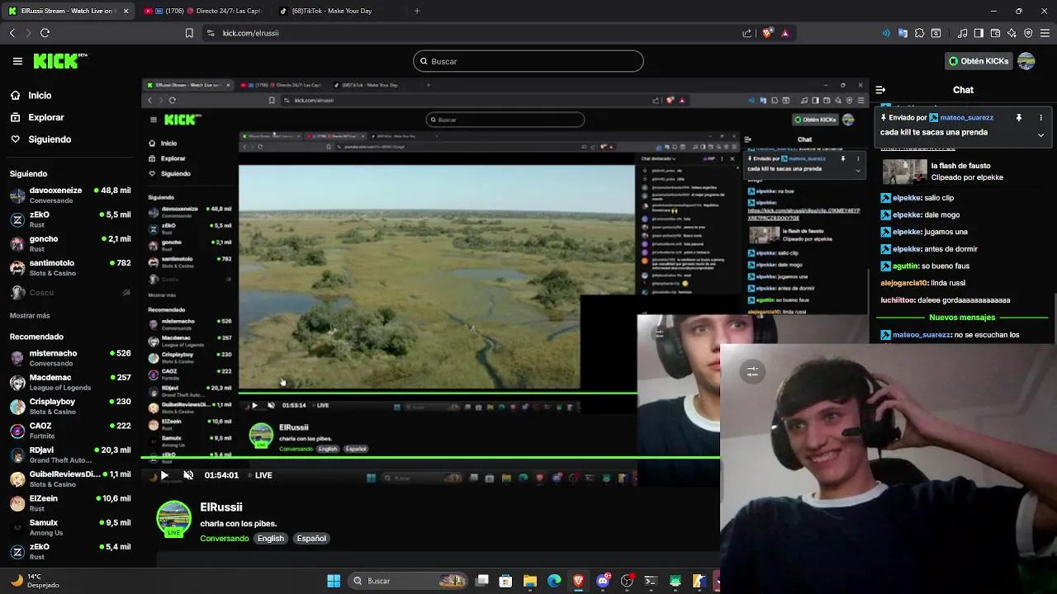Toggle the browser sidebar panel icon
Image resolution: width=1057 pixels, height=594 pixels.
click(x=979, y=33)
